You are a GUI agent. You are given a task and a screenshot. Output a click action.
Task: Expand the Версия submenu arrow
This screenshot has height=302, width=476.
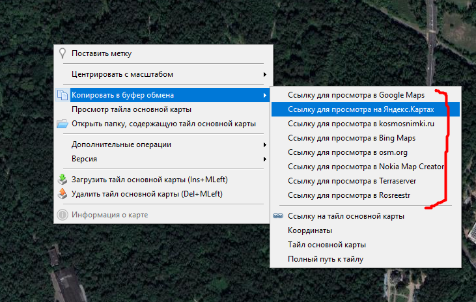coord(264,159)
